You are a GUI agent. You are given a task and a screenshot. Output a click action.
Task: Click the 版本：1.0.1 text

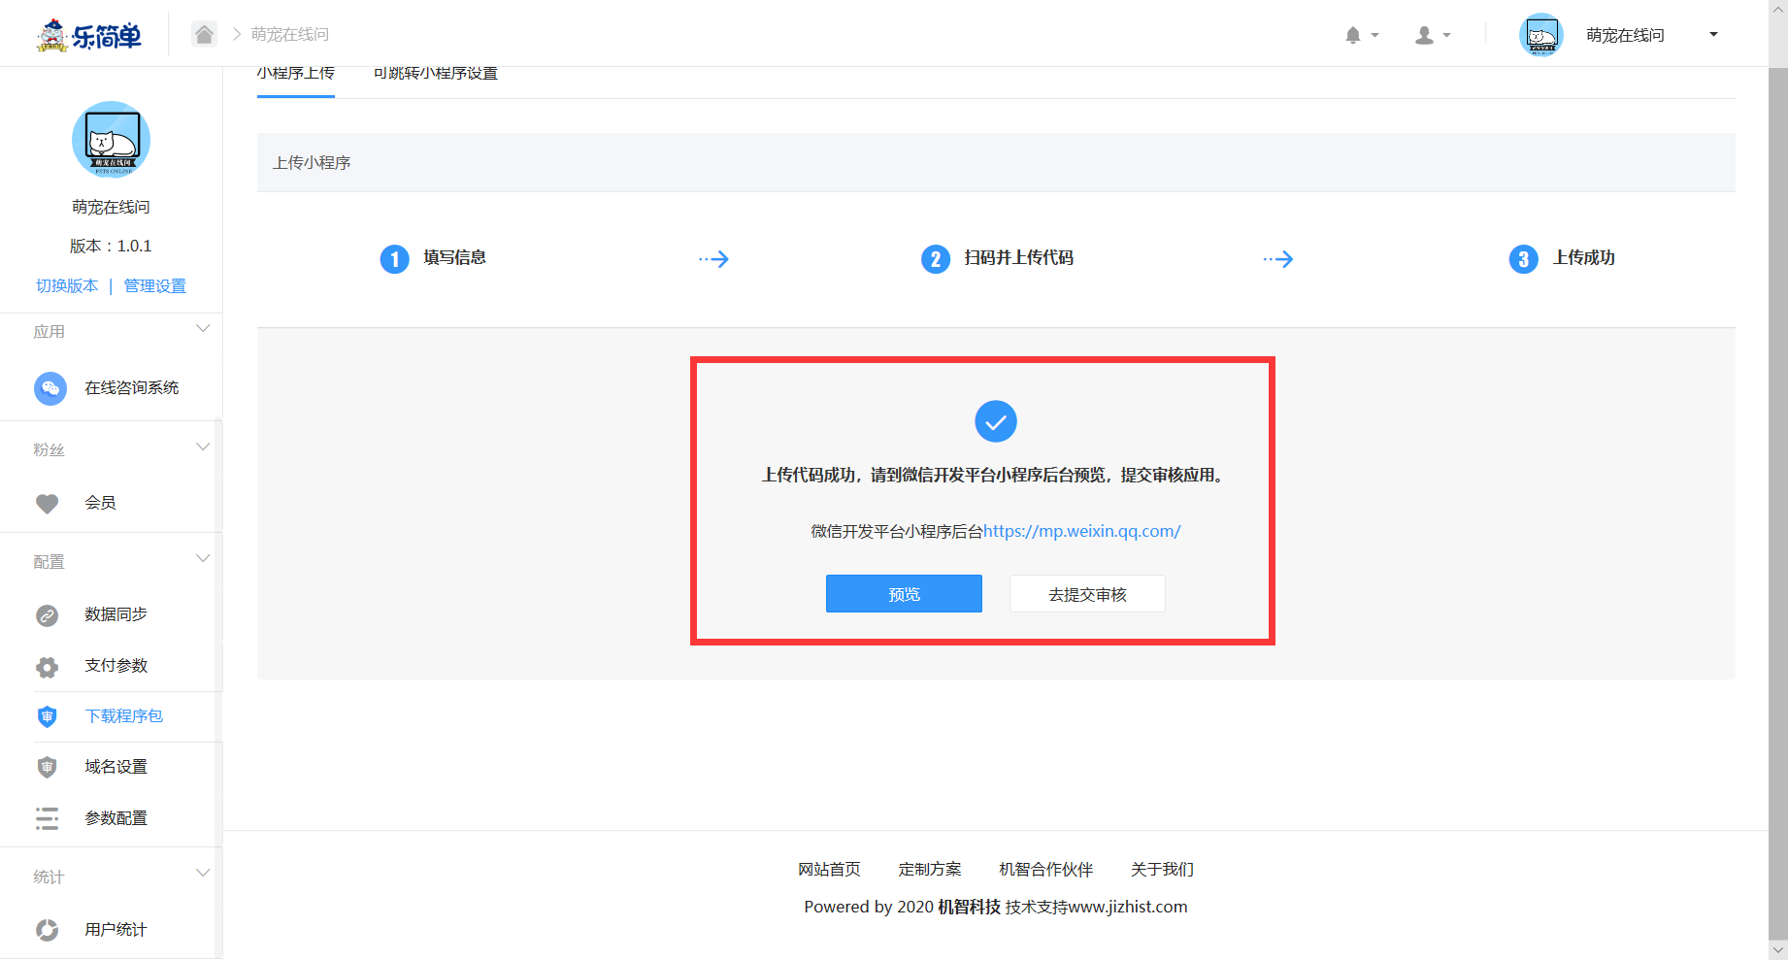[111, 246]
